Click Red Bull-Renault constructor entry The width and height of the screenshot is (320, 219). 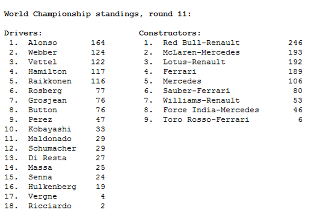[201, 43]
